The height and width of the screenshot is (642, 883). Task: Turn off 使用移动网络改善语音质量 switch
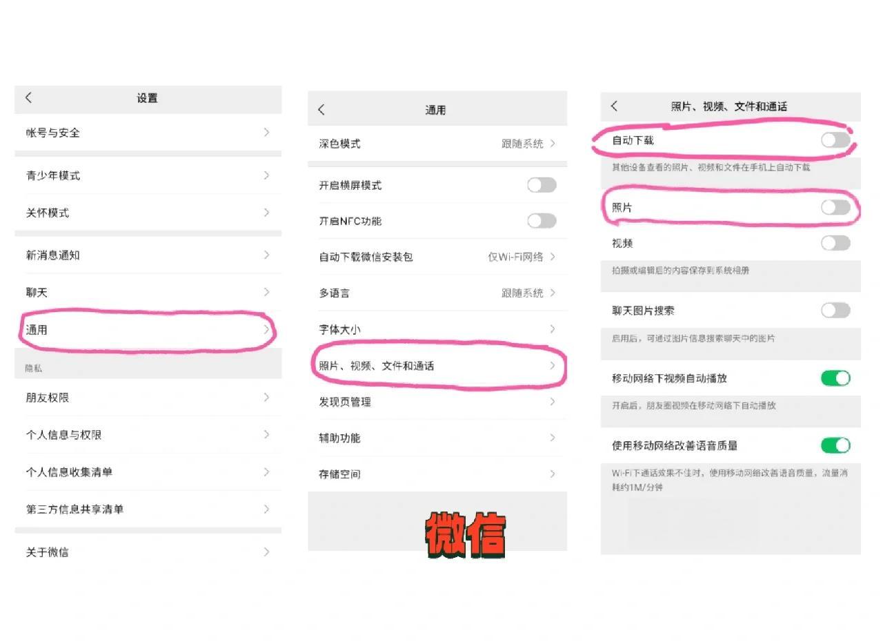[x=835, y=446]
